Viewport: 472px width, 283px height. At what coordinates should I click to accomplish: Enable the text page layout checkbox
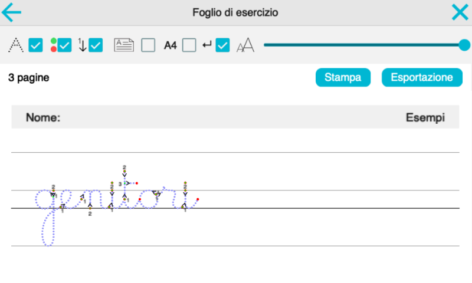point(148,45)
